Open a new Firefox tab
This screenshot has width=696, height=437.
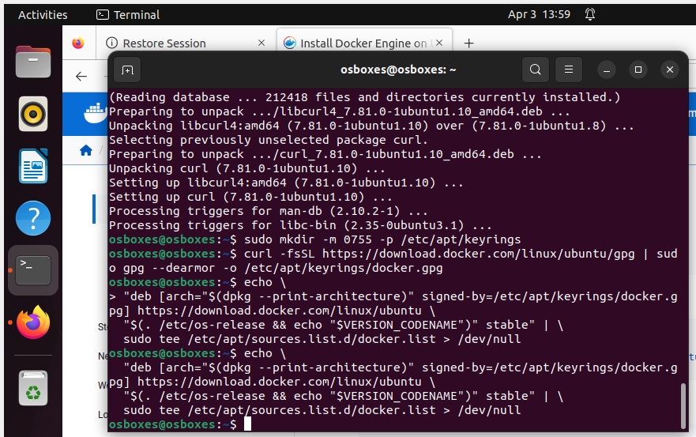pyautogui.click(x=468, y=43)
